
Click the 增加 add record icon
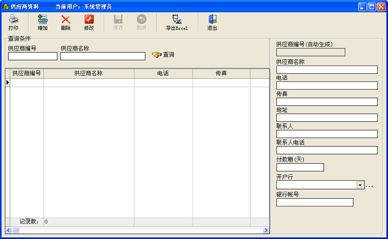click(x=43, y=19)
